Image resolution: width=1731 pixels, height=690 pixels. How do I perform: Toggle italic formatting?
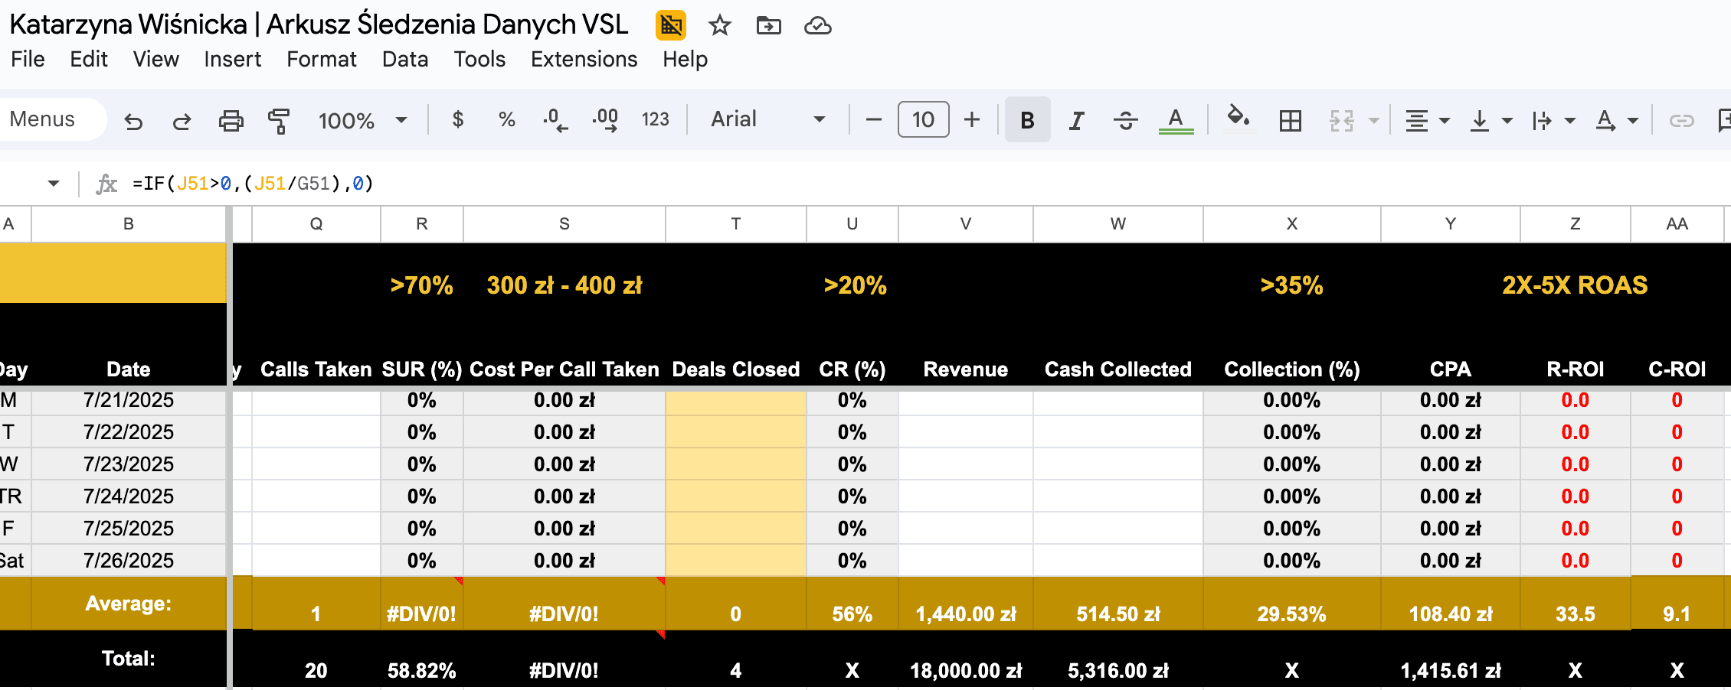point(1076,120)
